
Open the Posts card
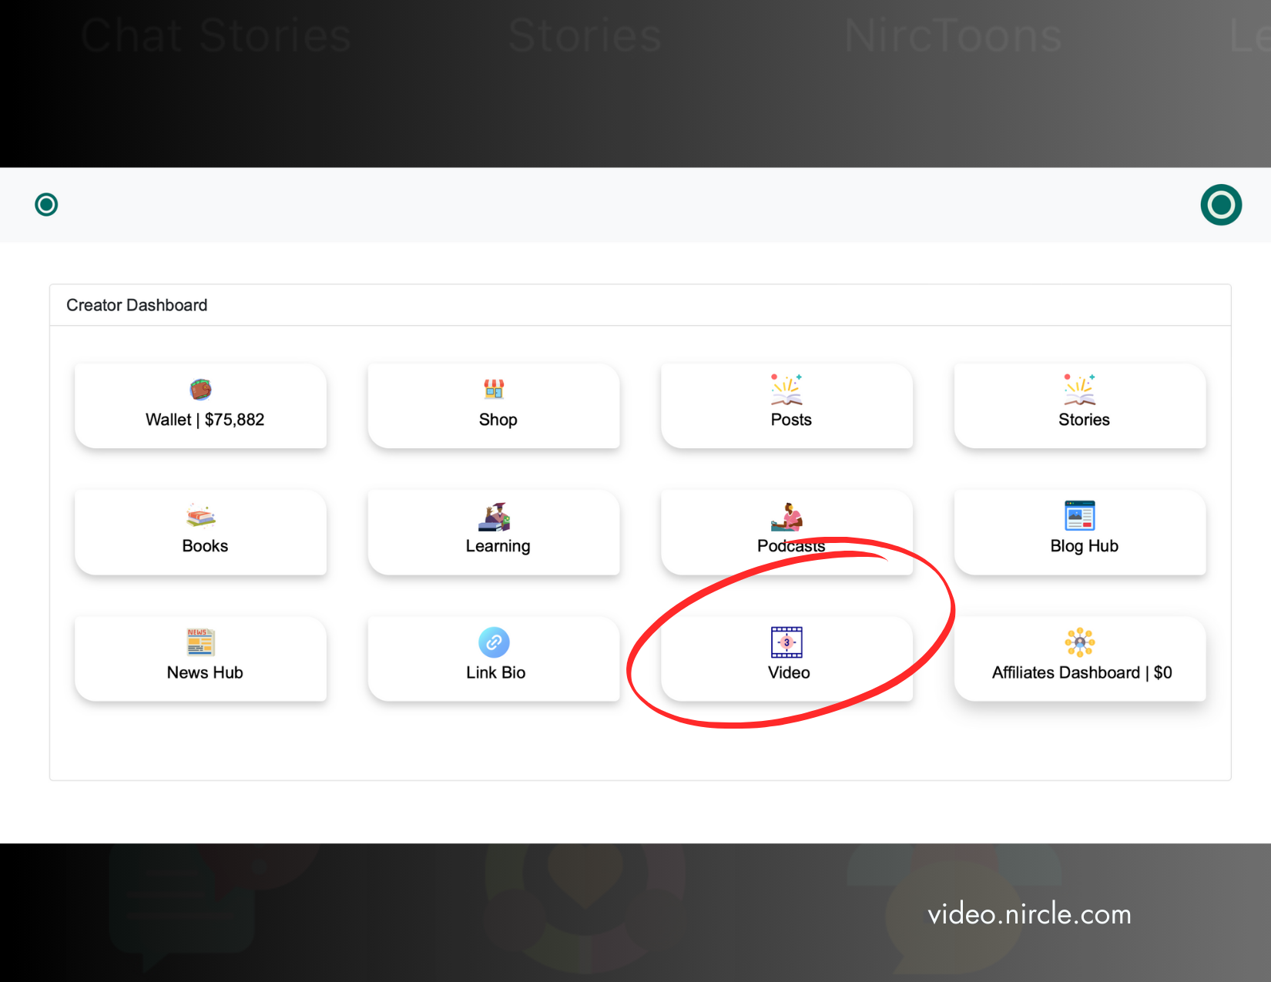[786, 406]
